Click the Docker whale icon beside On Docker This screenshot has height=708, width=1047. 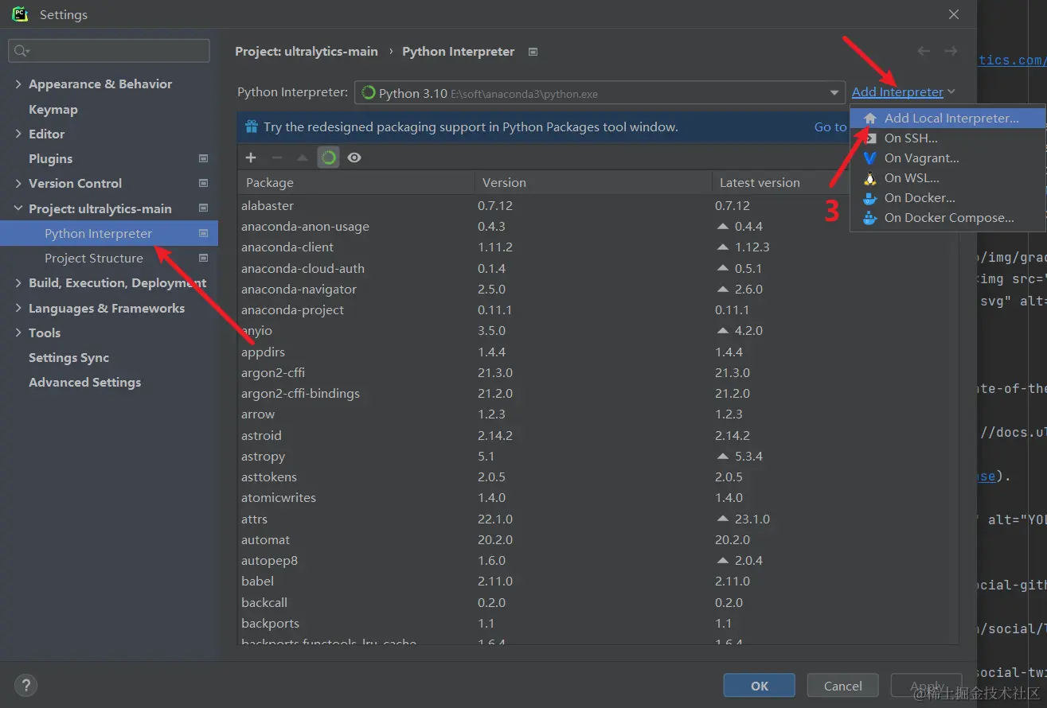pos(870,197)
